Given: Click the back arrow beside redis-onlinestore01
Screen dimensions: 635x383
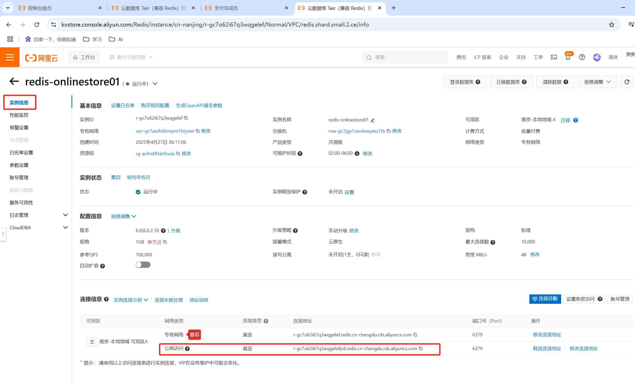Looking at the screenshot, I should click(x=14, y=81).
